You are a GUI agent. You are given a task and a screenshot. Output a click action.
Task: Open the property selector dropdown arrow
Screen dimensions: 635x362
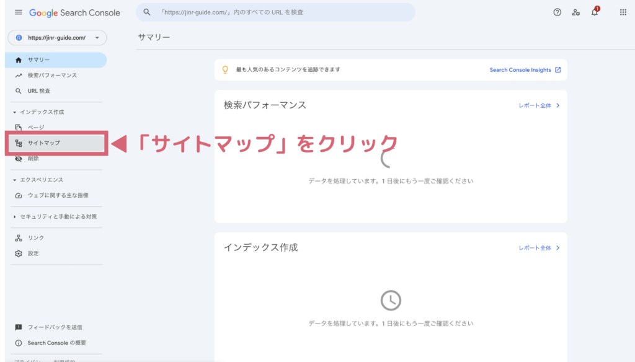click(x=97, y=38)
